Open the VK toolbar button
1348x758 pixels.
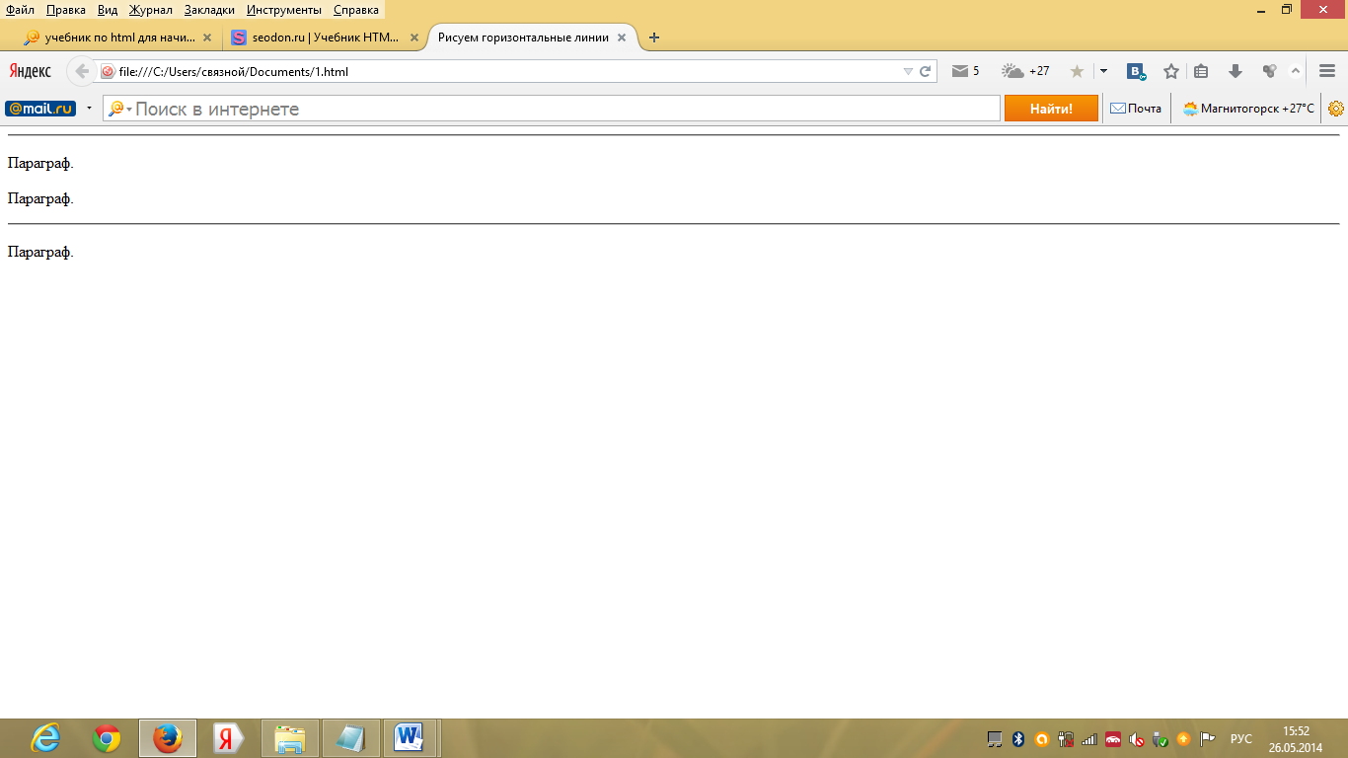point(1137,71)
